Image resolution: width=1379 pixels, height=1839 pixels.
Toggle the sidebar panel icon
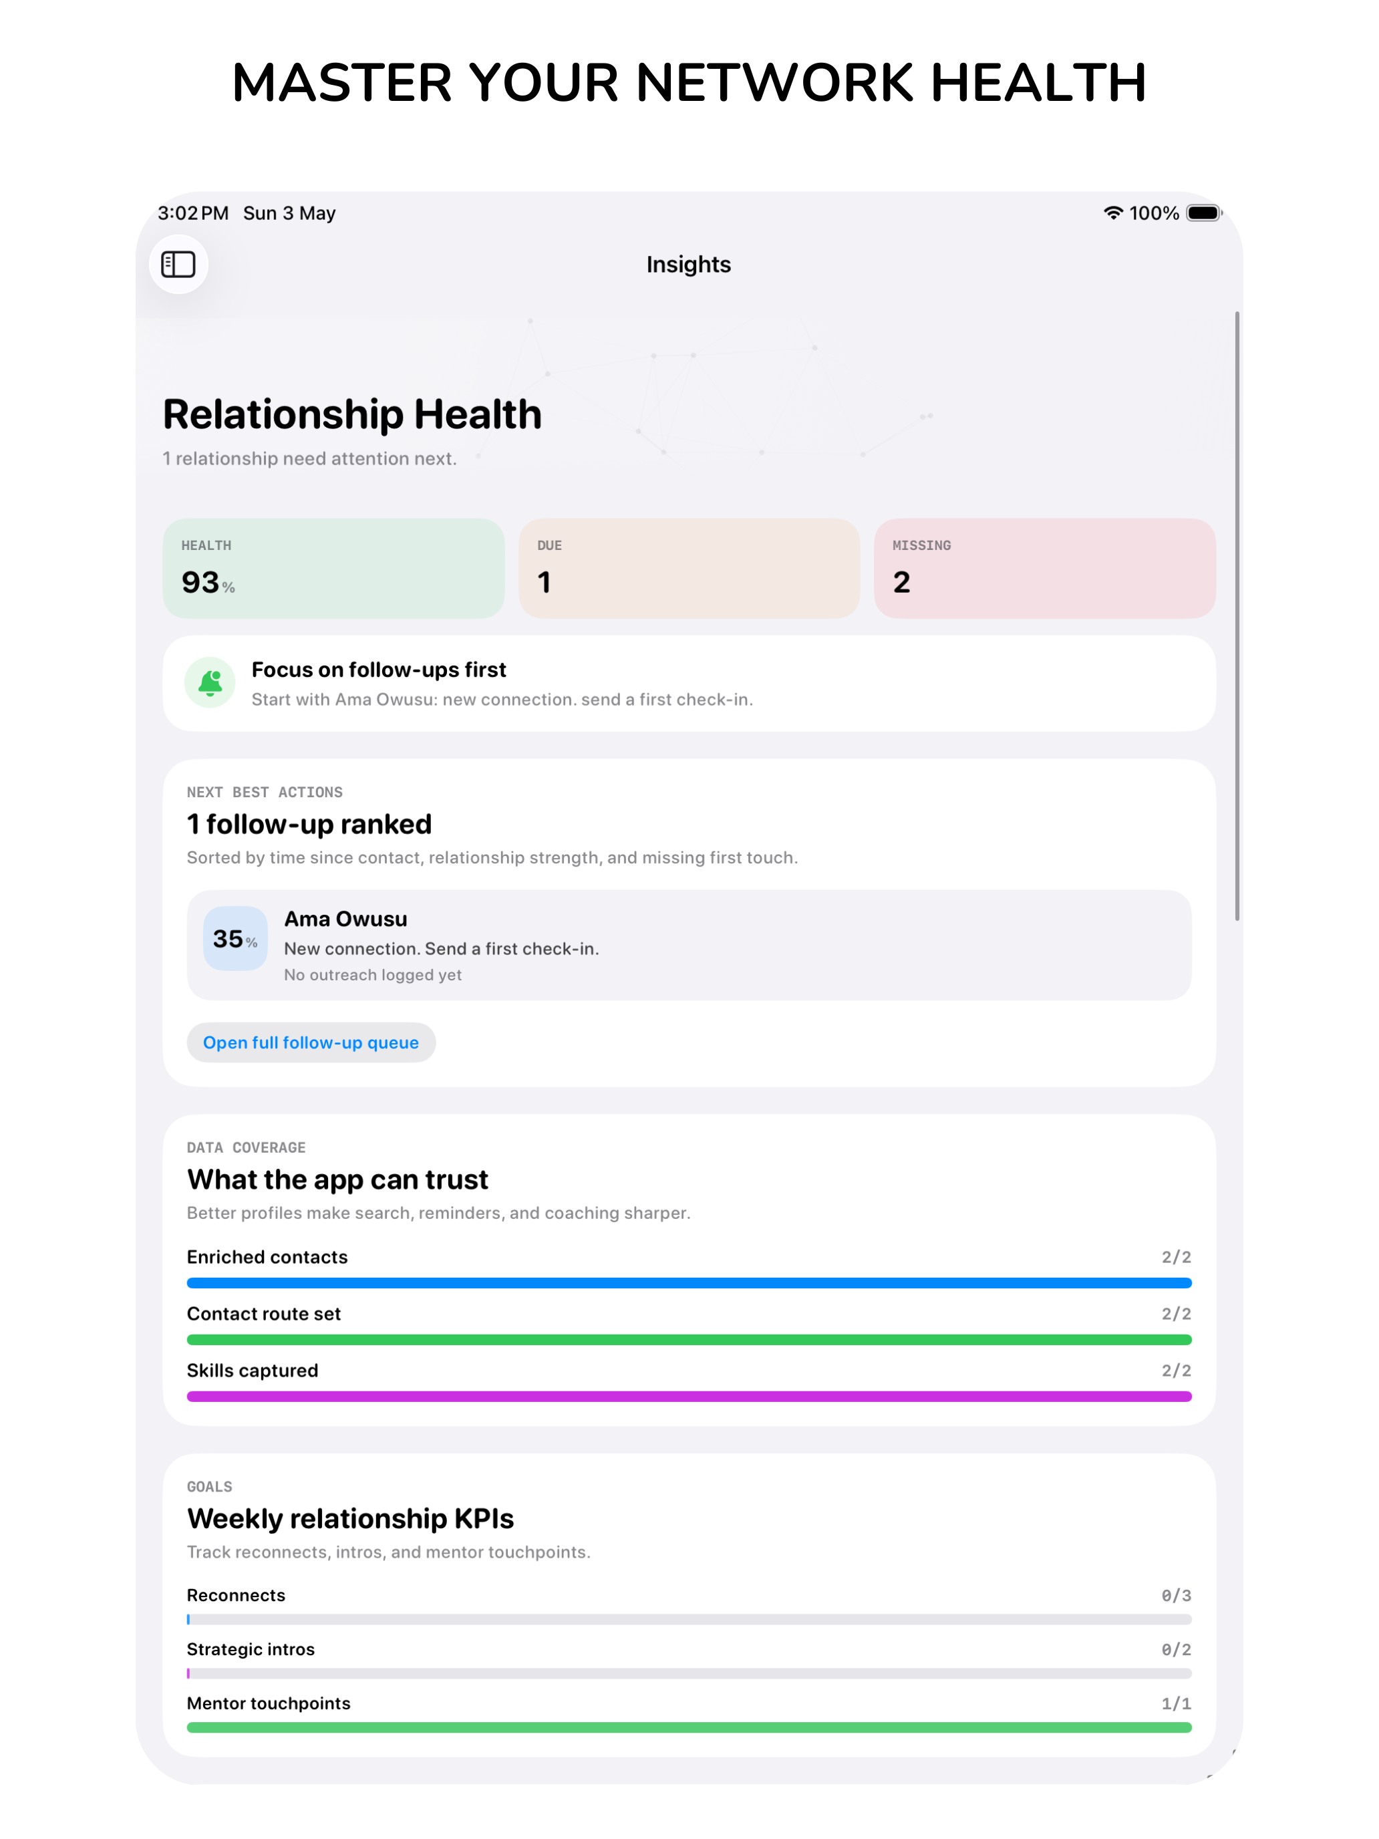[178, 265]
